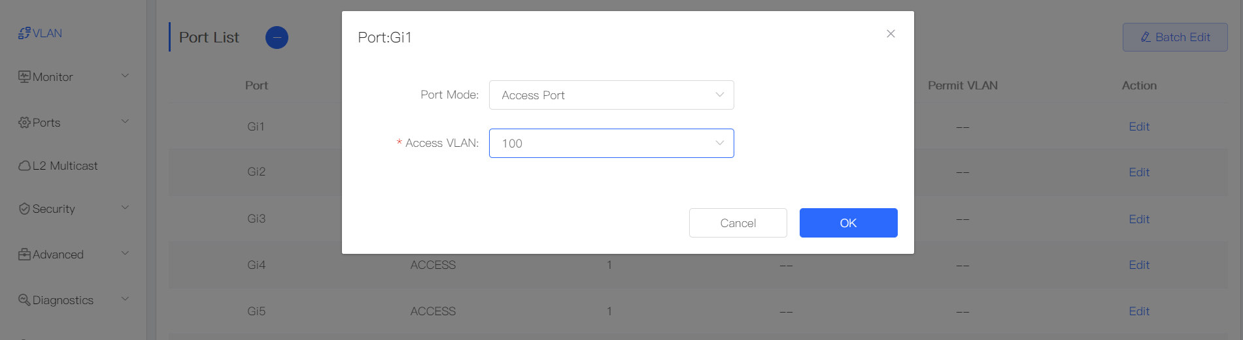Click the Security shield icon
Viewport: 1243px width, 340px height.
click(24, 209)
